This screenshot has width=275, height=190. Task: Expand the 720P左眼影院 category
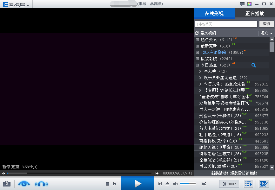[197, 52]
